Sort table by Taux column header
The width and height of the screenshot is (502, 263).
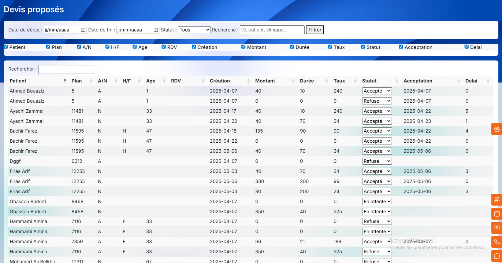point(339,81)
